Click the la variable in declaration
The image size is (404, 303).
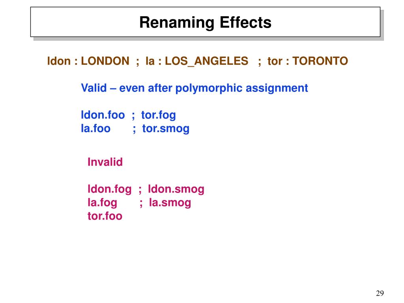click(150, 61)
